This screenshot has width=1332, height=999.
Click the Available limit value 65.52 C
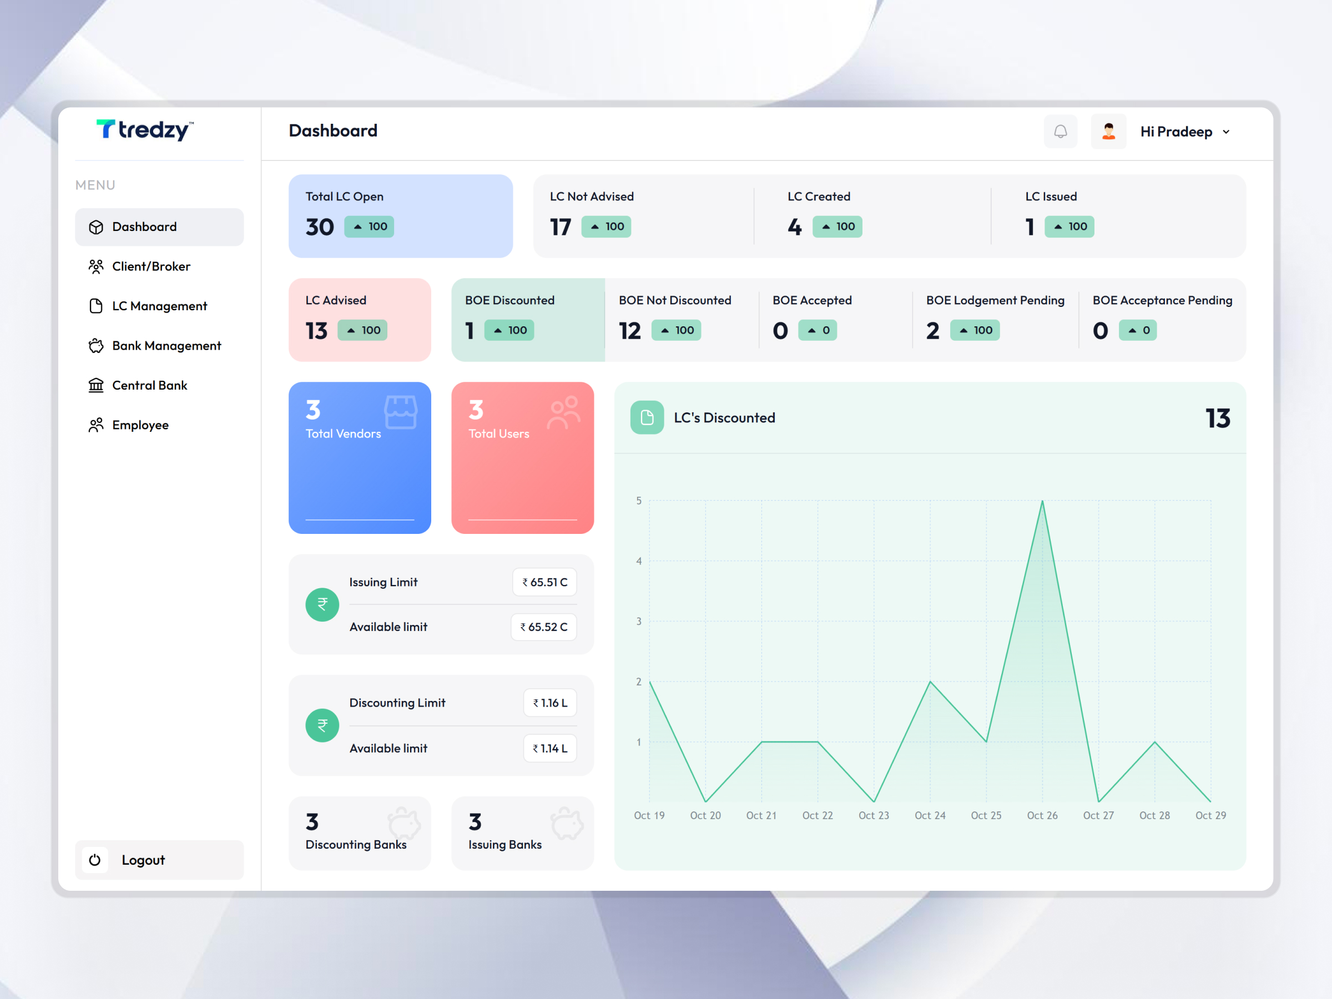point(543,627)
